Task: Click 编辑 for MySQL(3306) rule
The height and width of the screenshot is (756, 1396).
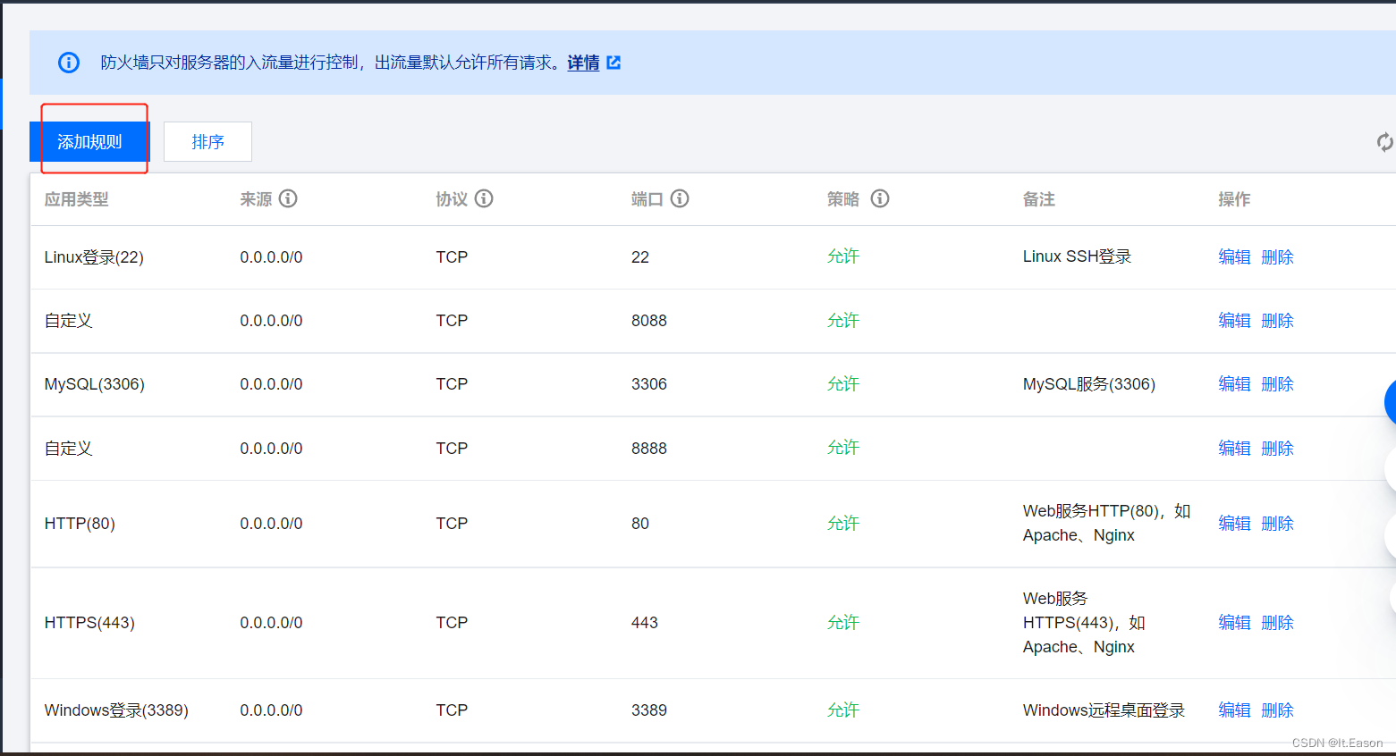Action: tap(1234, 384)
